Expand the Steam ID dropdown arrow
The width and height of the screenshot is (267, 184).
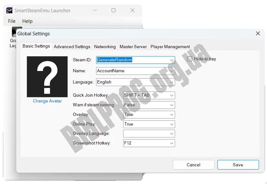pyautogui.click(x=172, y=60)
